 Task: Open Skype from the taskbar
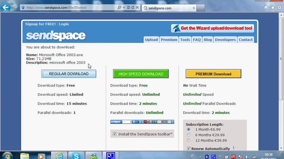pos(76,156)
